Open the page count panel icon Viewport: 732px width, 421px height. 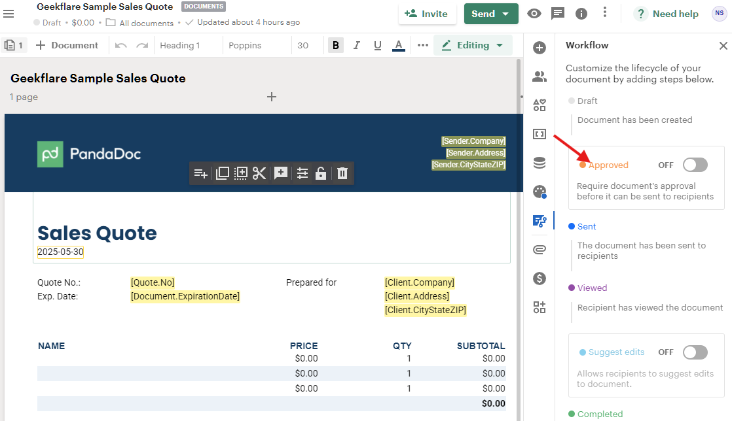click(13, 45)
